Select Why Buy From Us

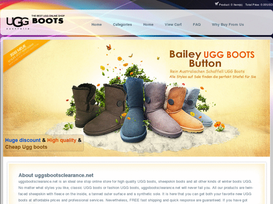[x=228, y=24]
